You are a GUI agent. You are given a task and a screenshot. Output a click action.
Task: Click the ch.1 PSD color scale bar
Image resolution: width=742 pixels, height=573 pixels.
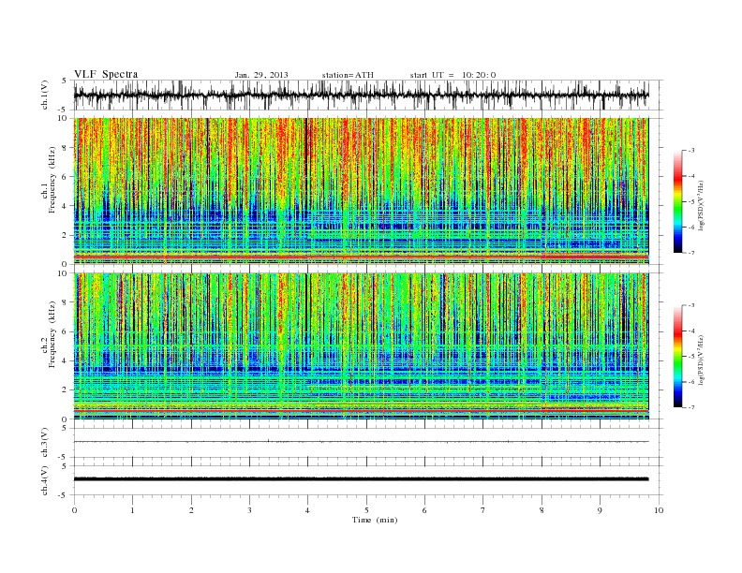click(678, 201)
